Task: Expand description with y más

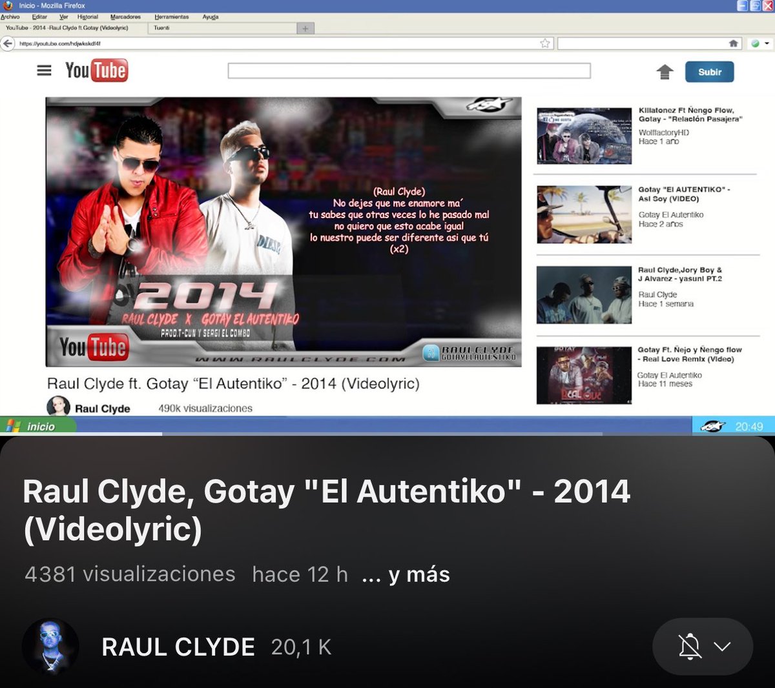Action: click(x=406, y=574)
